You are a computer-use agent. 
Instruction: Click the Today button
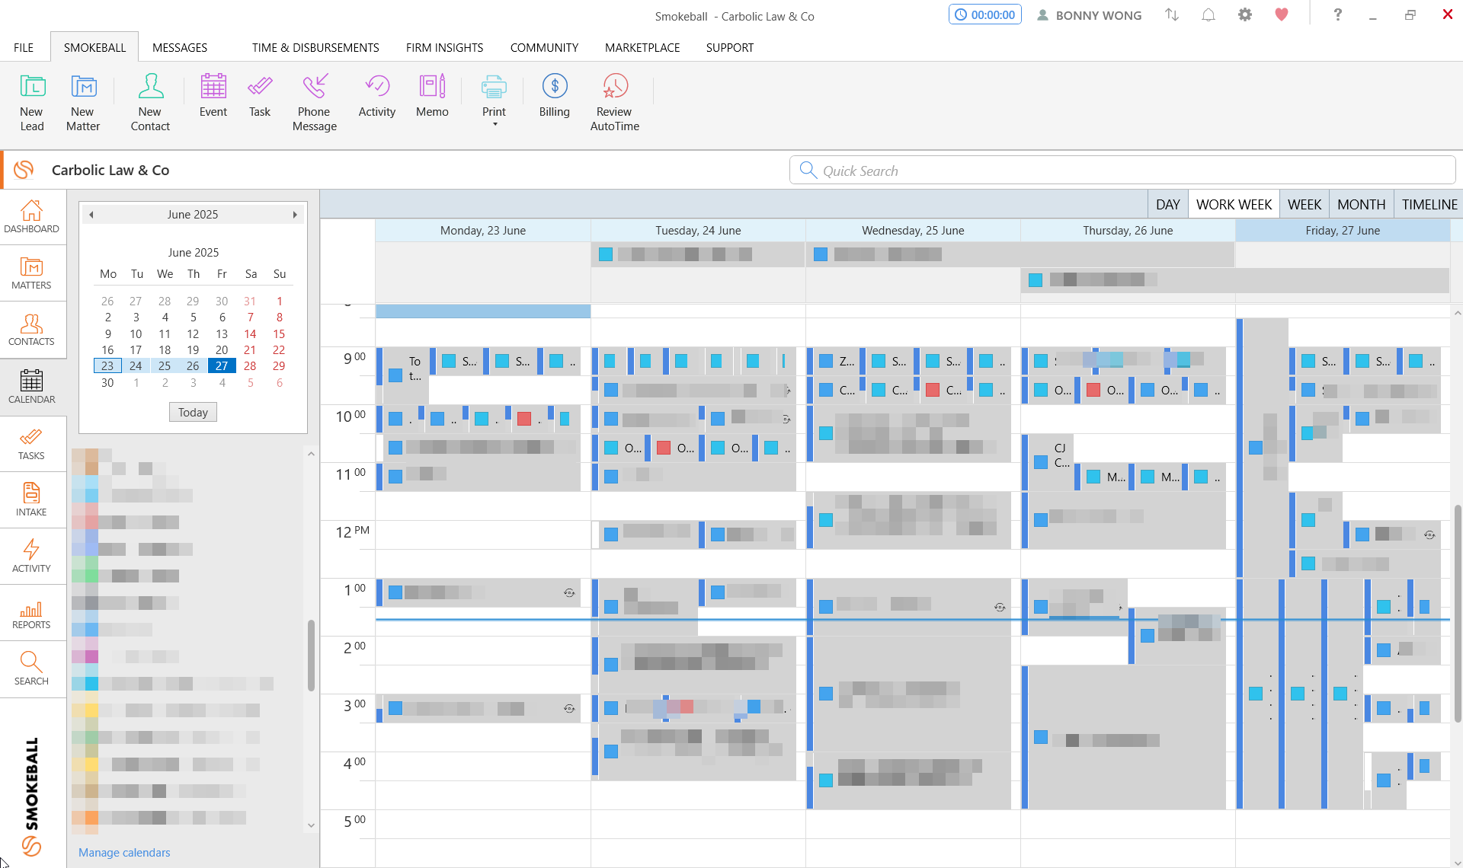point(193,412)
